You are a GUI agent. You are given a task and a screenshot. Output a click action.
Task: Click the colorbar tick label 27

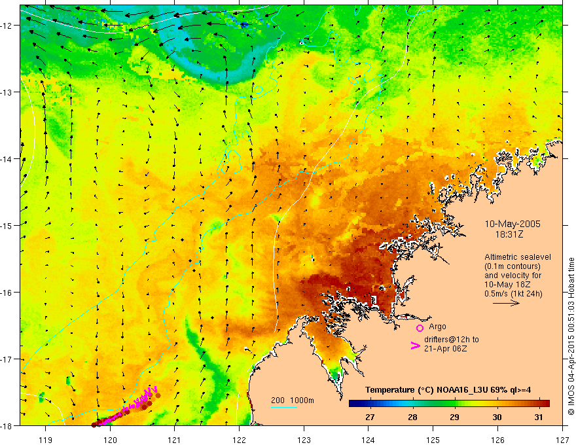(x=370, y=417)
